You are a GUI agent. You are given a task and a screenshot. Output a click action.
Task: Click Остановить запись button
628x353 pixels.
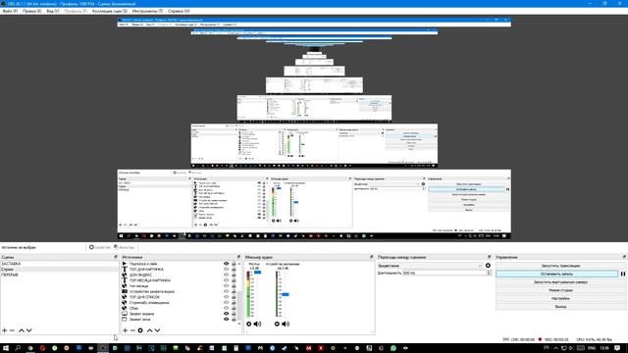556,274
